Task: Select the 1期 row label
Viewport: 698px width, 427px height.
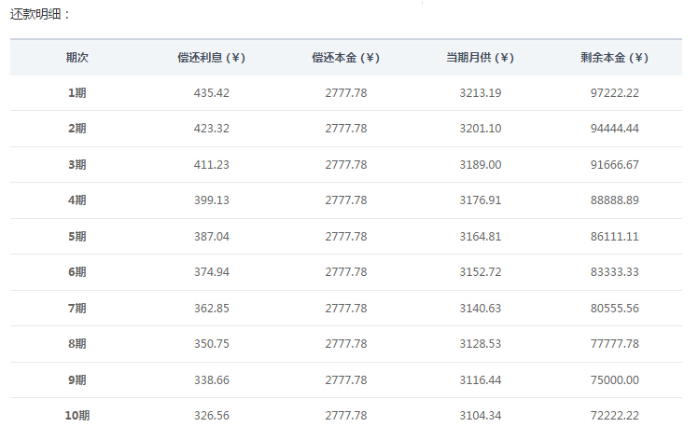Action: (x=77, y=93)
